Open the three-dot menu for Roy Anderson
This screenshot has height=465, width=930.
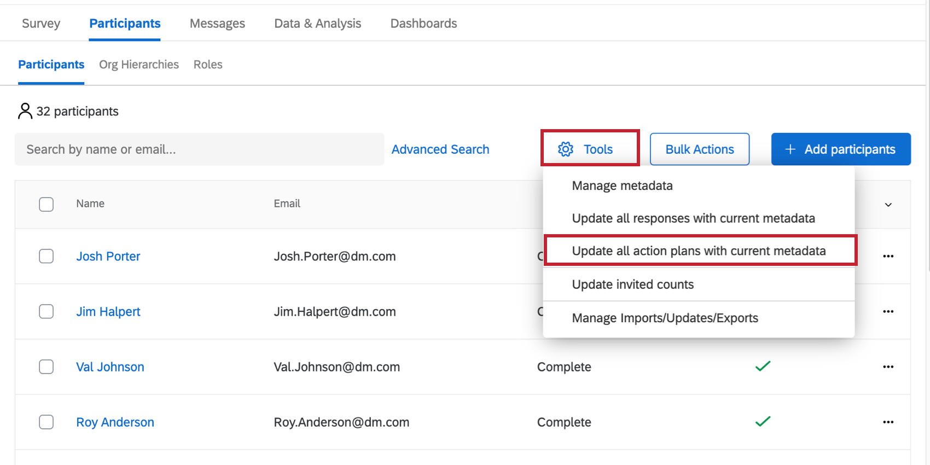coord(888,422)
